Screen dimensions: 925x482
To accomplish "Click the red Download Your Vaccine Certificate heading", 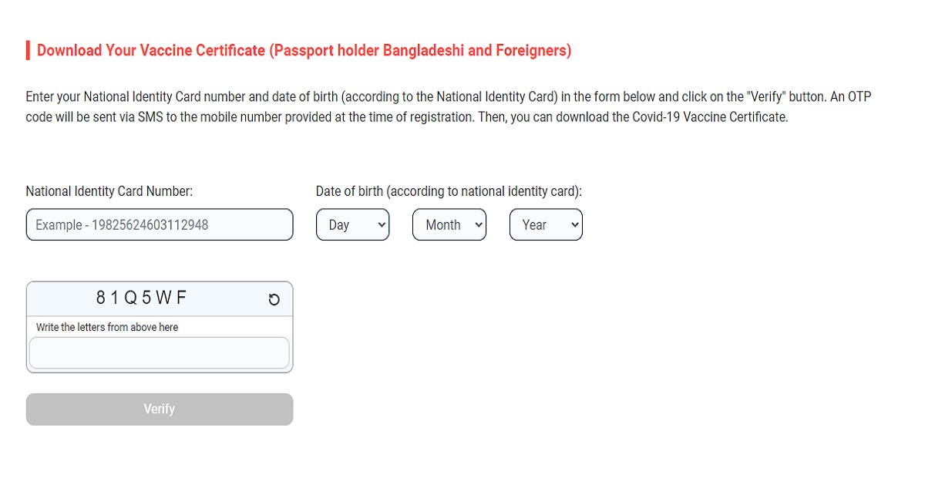I will pos(304,51).
